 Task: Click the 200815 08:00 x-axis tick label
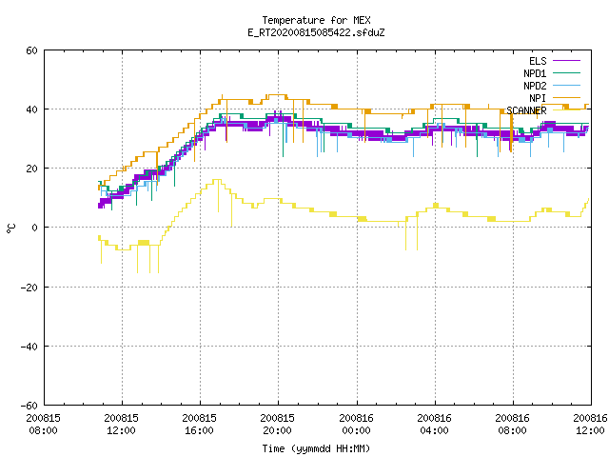pos(44,425)
